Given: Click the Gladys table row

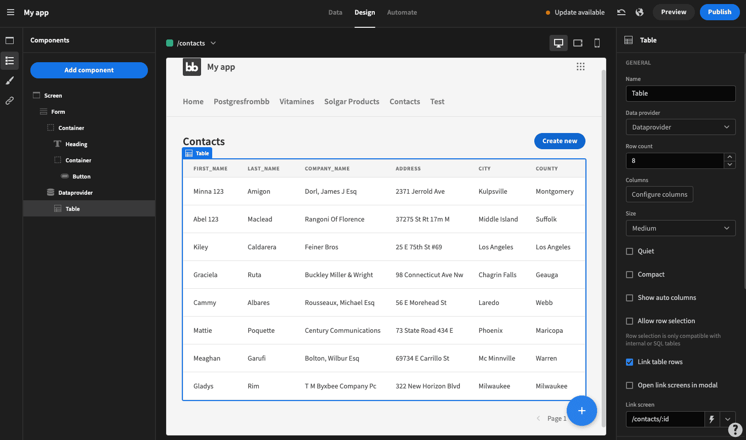Looking at the screenshot, I should pos(384,386).
